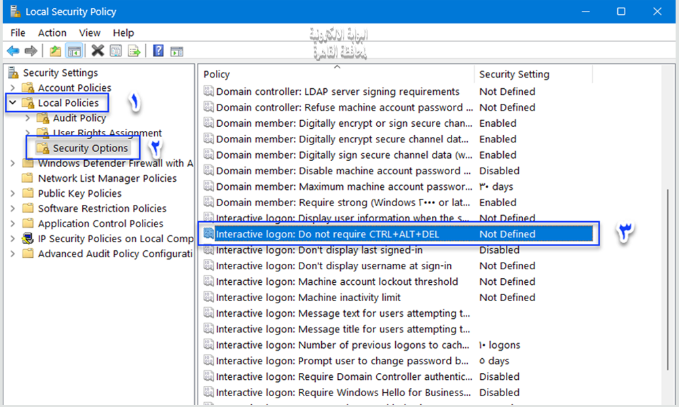Open the Properties toolbar icon
Image resolution: width=679 pixels, height=407 pixels.
(x=115, y=50)
